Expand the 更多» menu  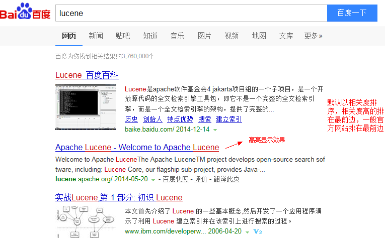pos(313,36)
